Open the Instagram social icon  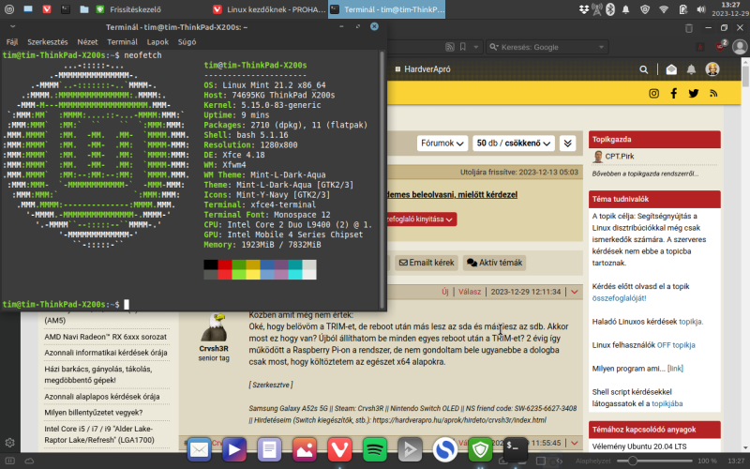653,93
